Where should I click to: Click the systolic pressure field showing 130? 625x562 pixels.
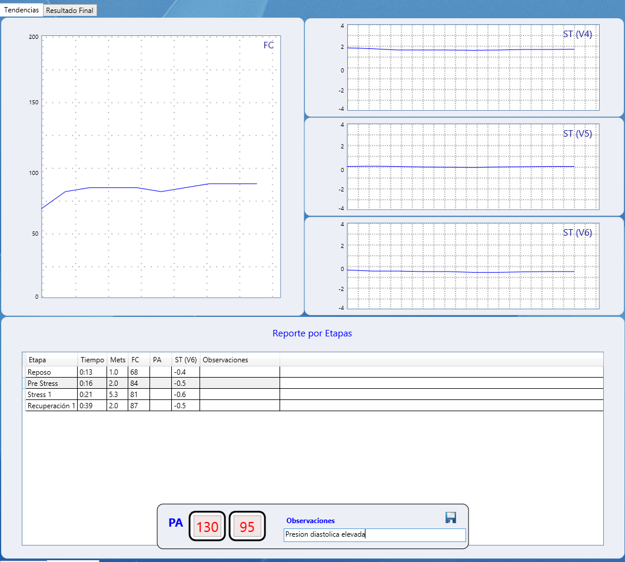[207, 527]
